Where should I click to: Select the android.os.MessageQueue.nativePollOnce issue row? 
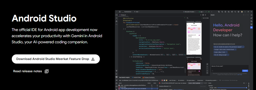pos(138,85)
